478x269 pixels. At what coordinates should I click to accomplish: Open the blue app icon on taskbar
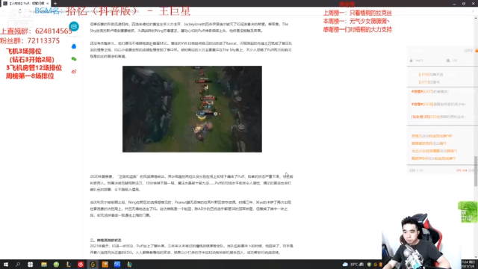click(117, 265)
